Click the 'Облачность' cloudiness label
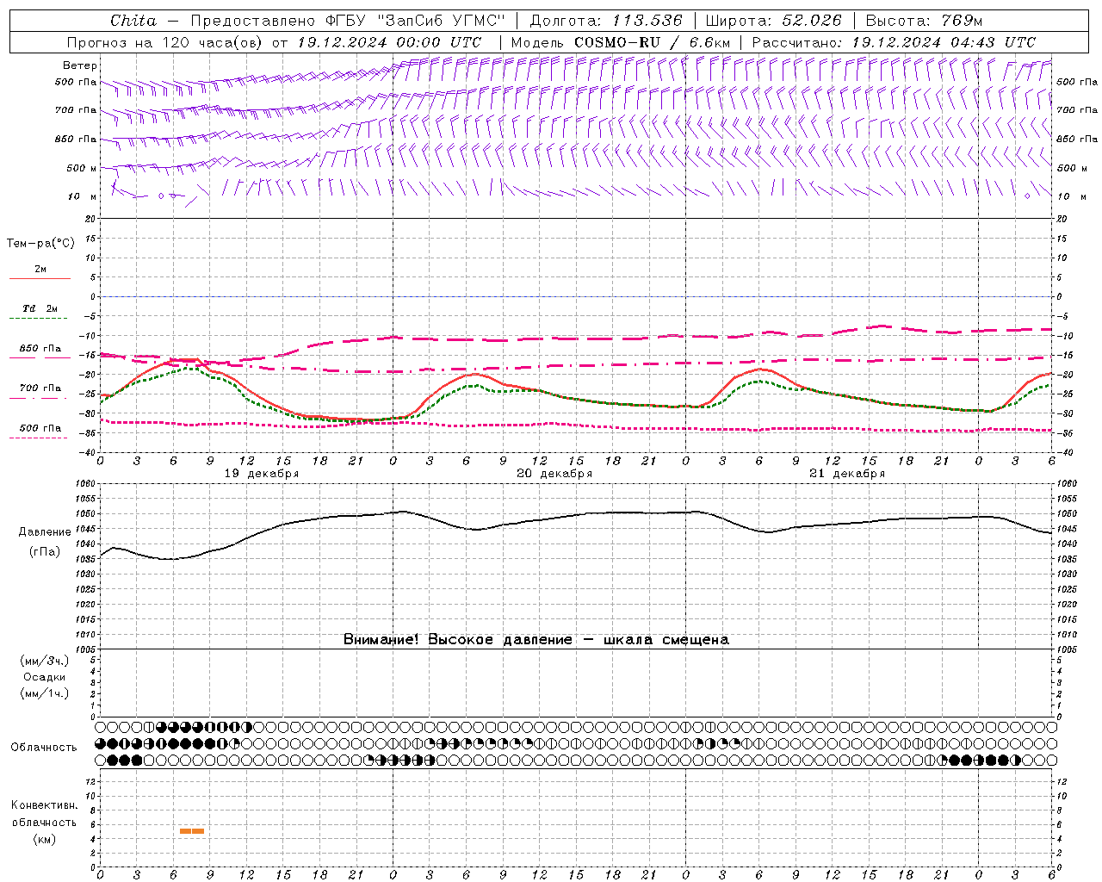 point(44,748)
